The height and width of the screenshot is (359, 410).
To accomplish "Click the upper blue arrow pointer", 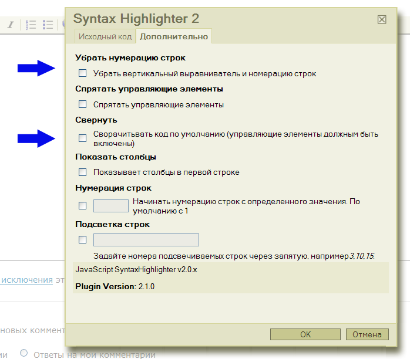I will coord(36,69).
